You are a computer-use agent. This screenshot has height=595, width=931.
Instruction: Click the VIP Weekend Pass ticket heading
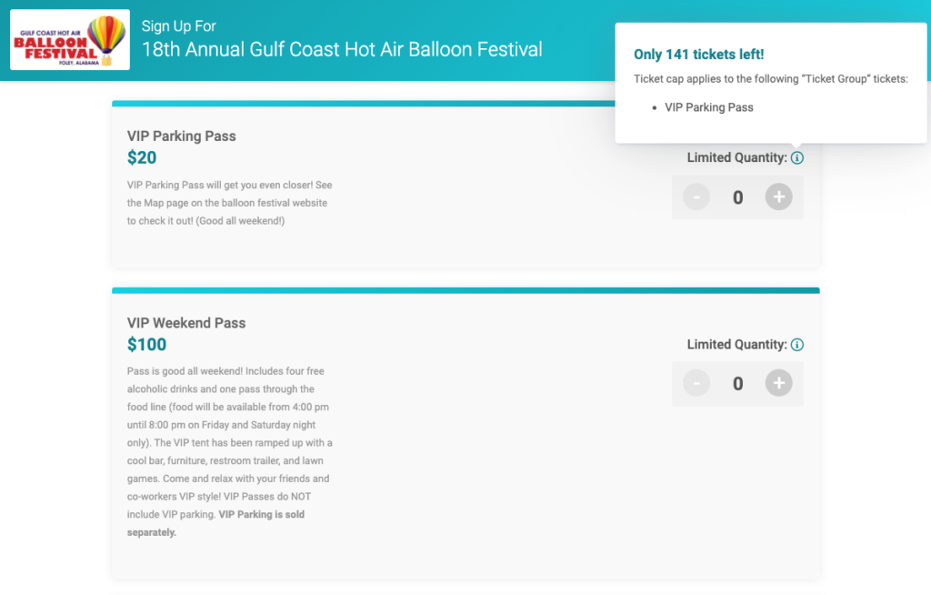186,323
